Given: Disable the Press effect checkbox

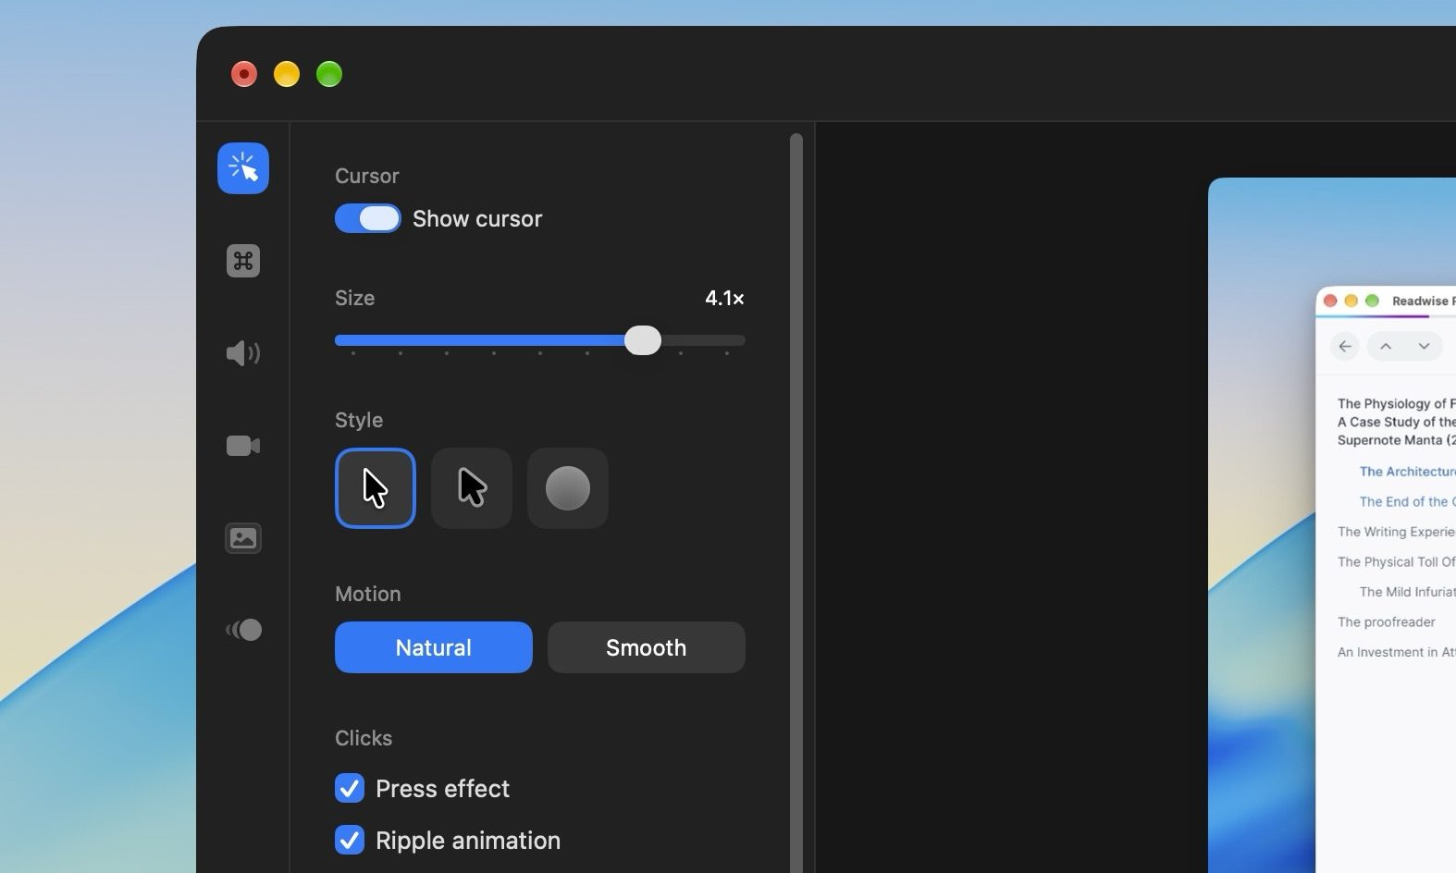Looking at the screenshot, I should click(x=350, y=788).
